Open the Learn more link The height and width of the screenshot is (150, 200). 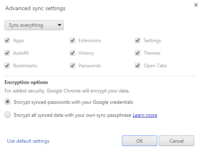pyautogui.click(x=145, y=115)
